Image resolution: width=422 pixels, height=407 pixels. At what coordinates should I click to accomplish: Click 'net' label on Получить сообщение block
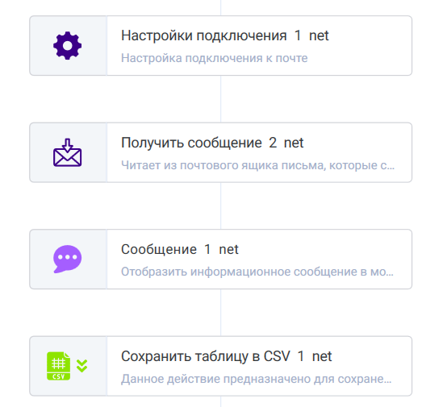[x=294, y=143]
